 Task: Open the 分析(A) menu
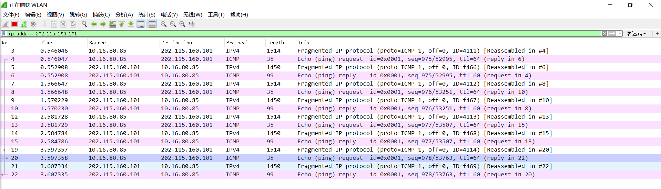[124, 14]
